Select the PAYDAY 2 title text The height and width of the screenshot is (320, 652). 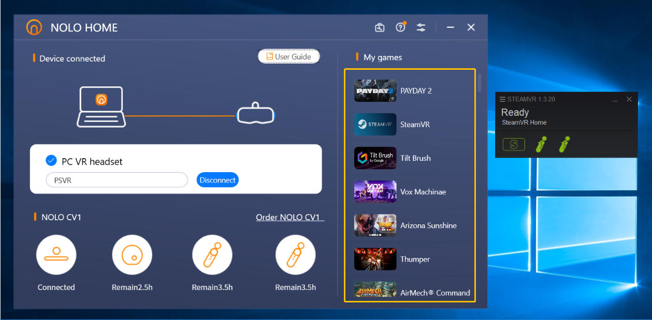click(416, 90)
